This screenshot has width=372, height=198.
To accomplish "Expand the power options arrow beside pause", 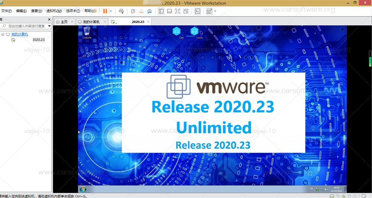I will (111, 11).
